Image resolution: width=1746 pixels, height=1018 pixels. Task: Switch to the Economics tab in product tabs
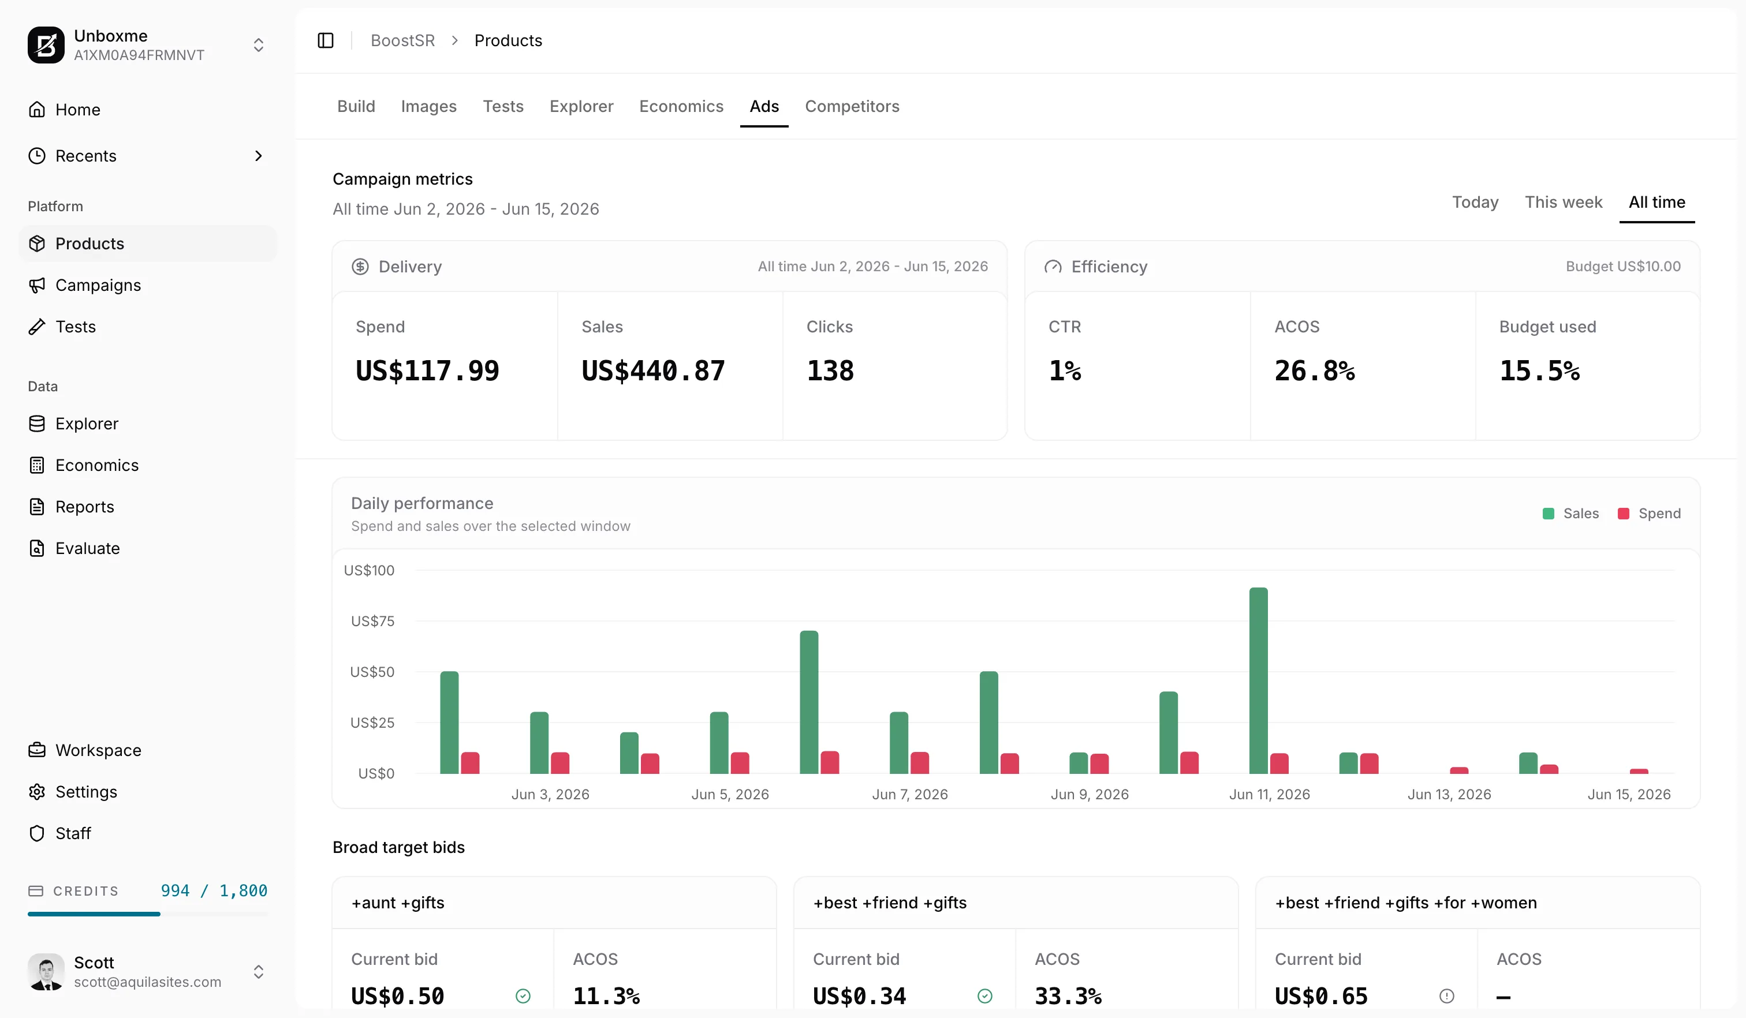point(681,107)
